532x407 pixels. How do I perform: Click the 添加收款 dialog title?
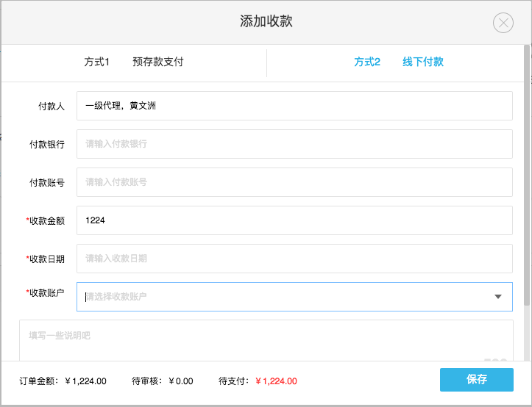point(266,21)
